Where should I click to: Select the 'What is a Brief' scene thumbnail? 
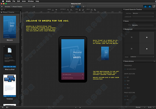[x=10, y=56]
